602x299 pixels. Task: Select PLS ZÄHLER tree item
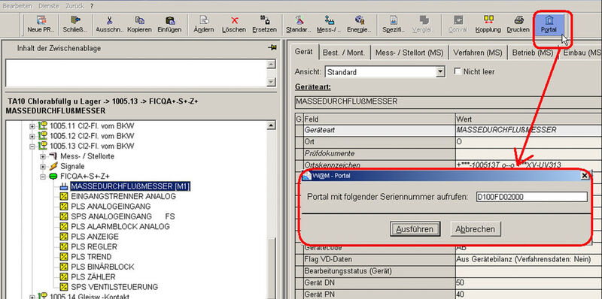pyautogui.click(x=93, y=276)
